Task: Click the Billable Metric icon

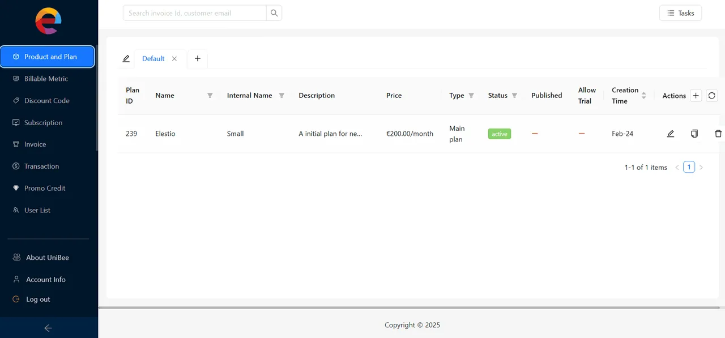Action: 16,79
